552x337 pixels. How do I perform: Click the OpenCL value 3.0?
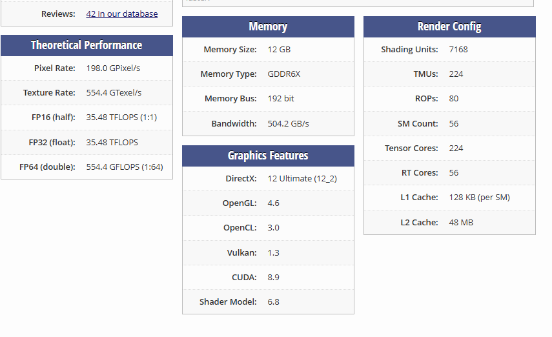[x=273, y=228]
